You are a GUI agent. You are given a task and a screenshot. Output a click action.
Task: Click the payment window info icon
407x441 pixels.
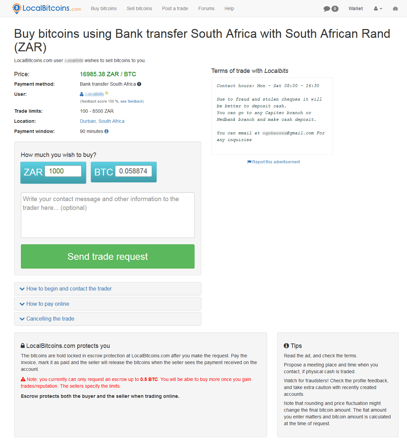tap(107, 131)
